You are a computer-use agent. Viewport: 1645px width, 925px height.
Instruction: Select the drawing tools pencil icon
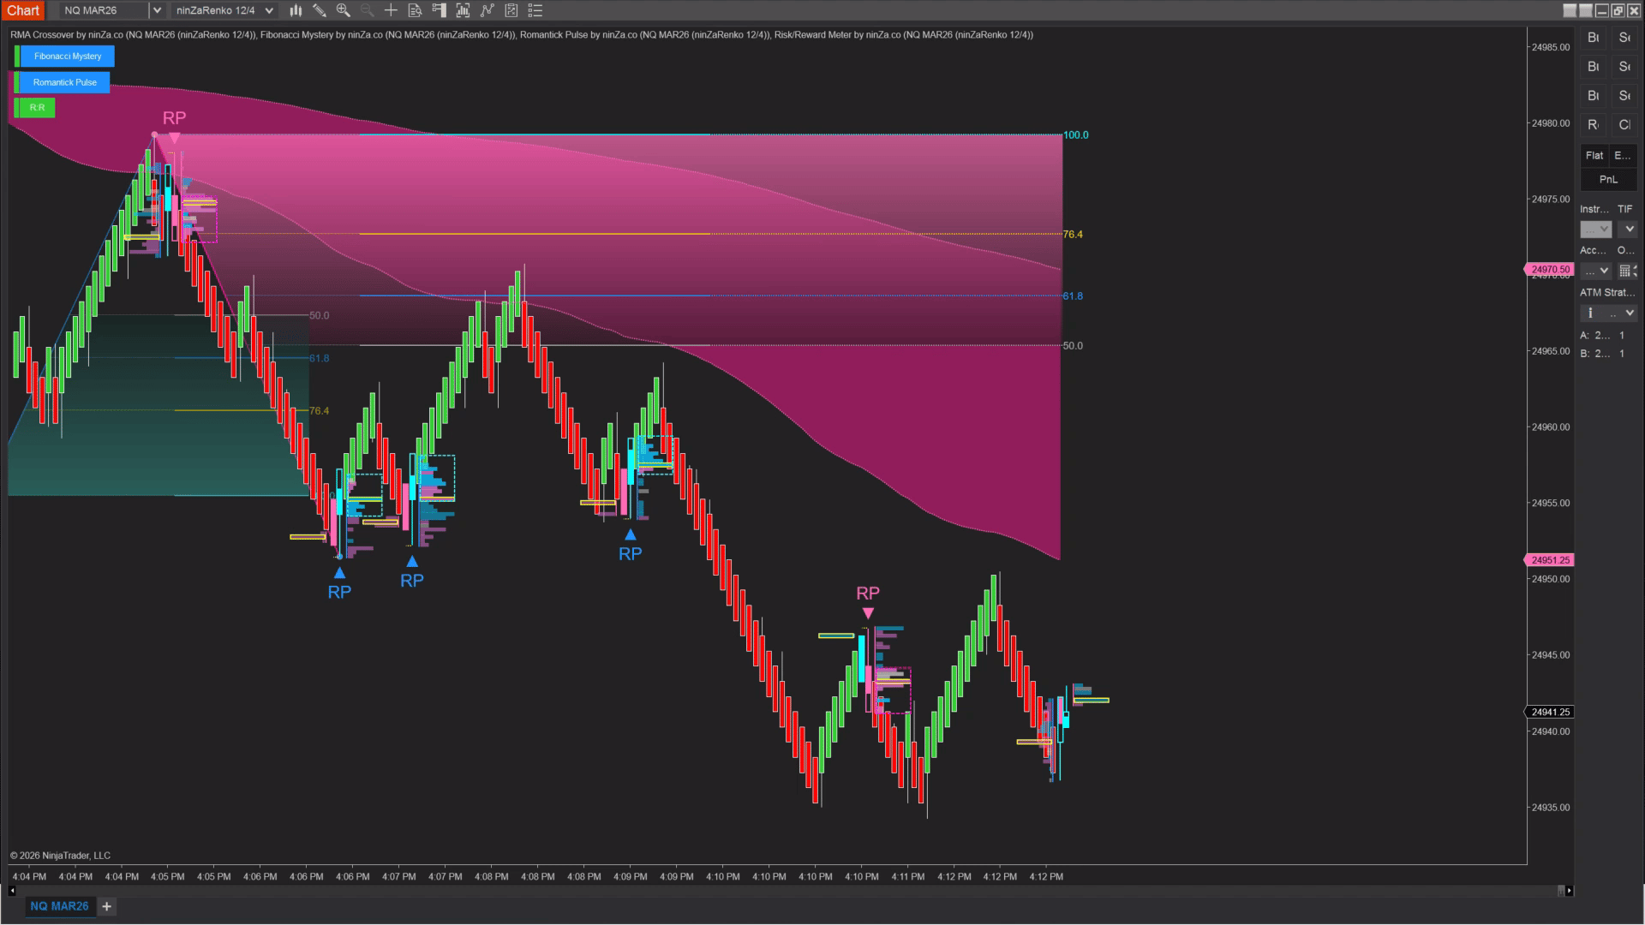click(319, 10)
